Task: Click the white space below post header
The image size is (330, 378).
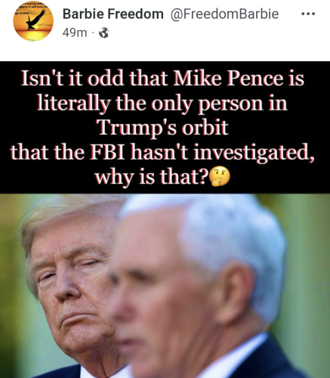Action: pyautogui.click(x=165, y=51)
